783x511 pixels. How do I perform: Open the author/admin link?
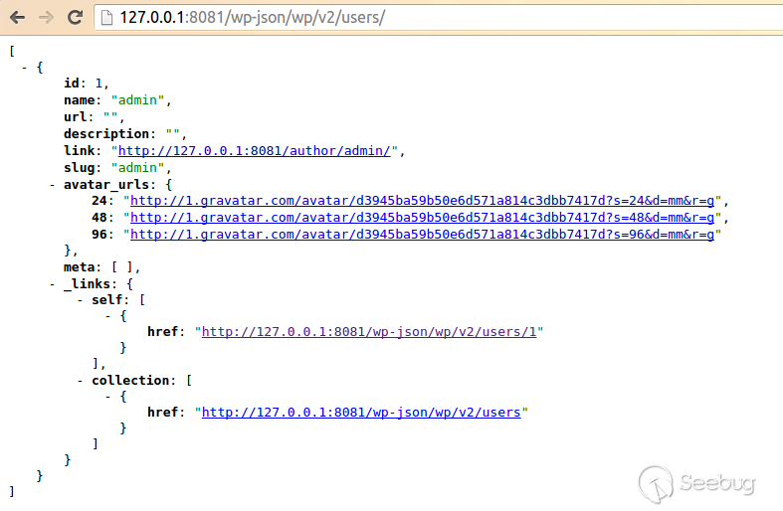[x=254, y=151]
